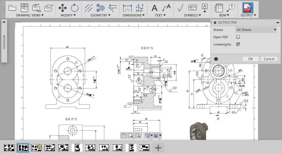
Task: Uncheck the Lineweights checkbox
Action: (238, 44)
